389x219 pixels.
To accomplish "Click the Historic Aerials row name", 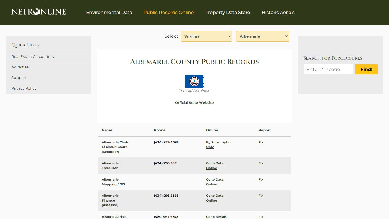I will (114, 217).
